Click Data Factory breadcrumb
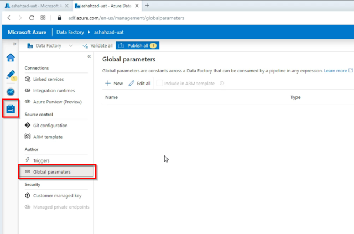 tap(70, 32)
